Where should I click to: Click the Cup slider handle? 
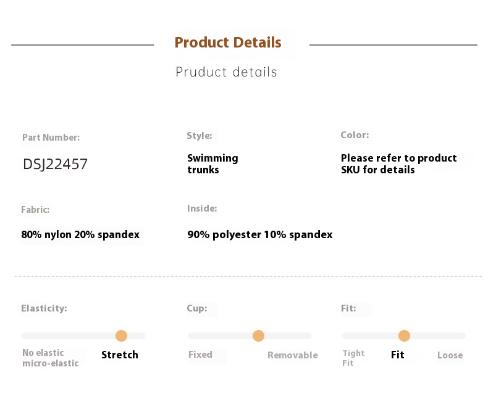258,336
